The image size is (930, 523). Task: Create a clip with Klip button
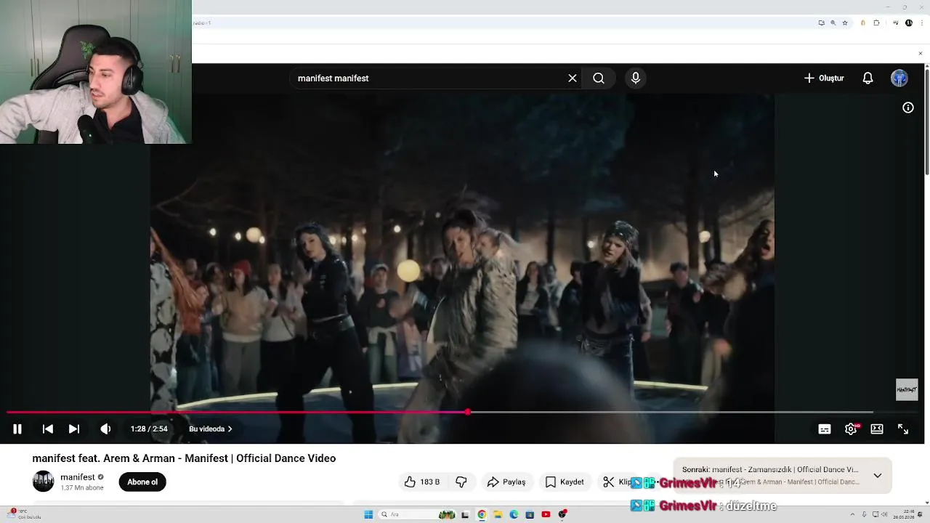(x=616, y=482)
